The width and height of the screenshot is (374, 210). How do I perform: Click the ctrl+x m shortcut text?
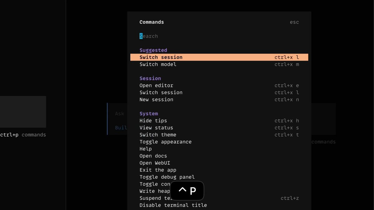[287, 64]
